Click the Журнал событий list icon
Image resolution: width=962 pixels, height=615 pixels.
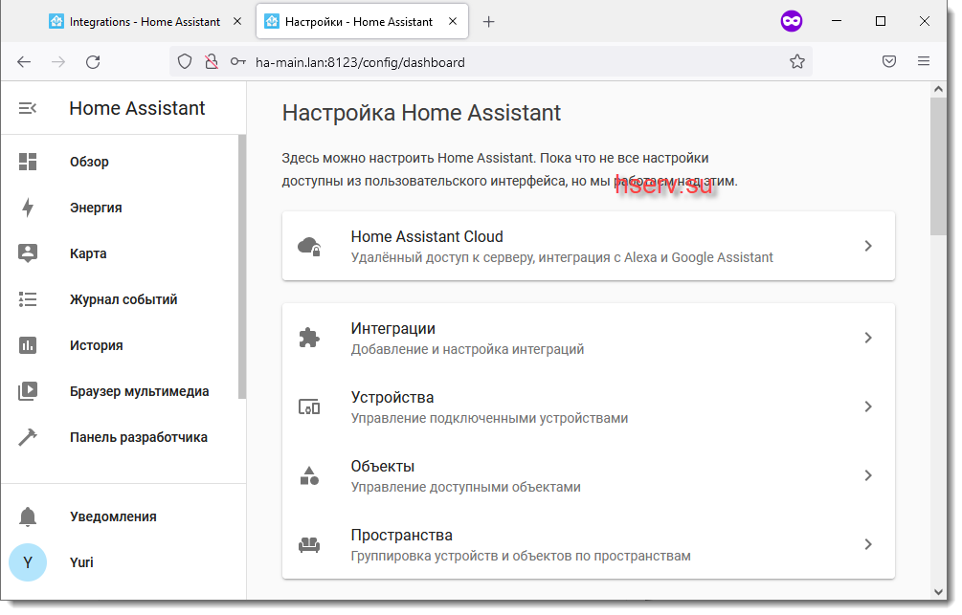tap(28, 299)
